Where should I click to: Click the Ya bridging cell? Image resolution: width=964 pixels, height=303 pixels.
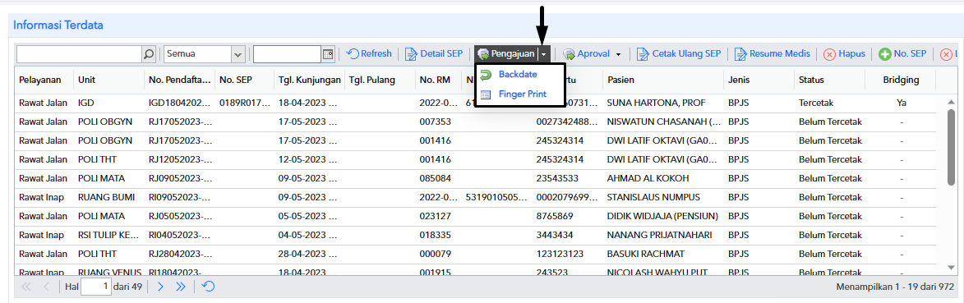[x=902, y=103]
